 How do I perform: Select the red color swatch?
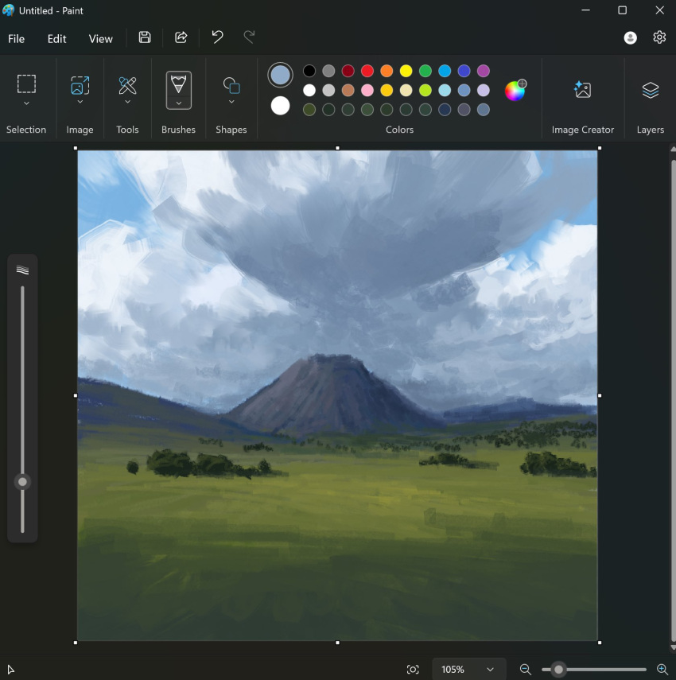click(367, 70)
